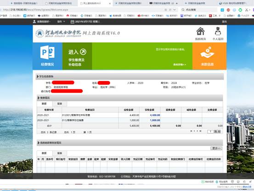Close the 网上查询系统V6.0 browser tab
254x191 pixels.
click(x=110, y=3)
